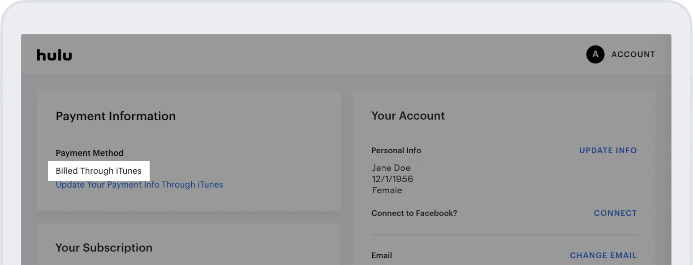This screenshot has height=265, width=693.
Task: Click the Personal Info label
Action: click(x=396, y=151)
